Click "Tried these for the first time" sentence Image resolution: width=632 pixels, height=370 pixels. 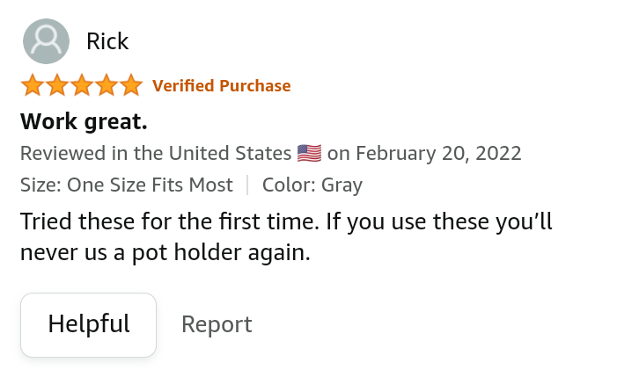(x=167, y=221)
